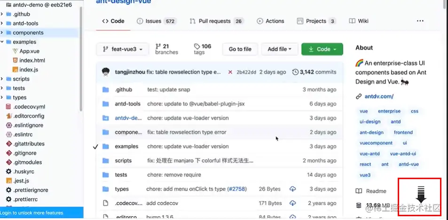Open index.html in the sidebar tree
448x220 pixels.
pos(32,60)
